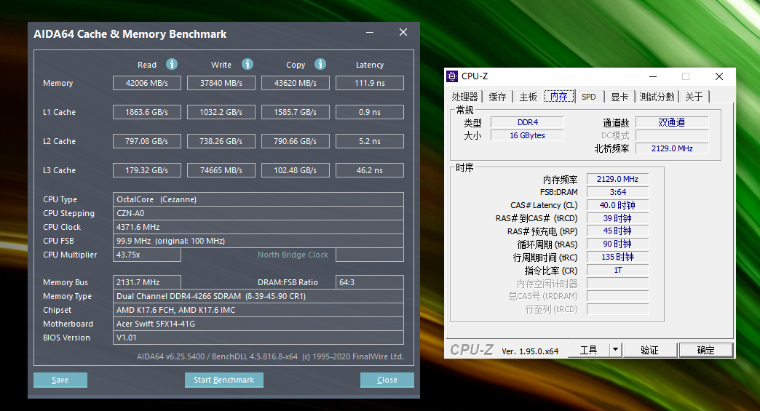
Task: Open the 主板 tab
Action: pyautogui.click(x=528, y=97)
